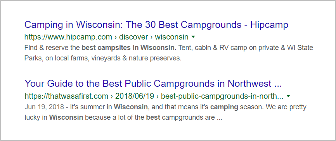Screen dimensions: 336x141
Task: Click the 'Jun 19, 2018' date label
Action: 44,107
